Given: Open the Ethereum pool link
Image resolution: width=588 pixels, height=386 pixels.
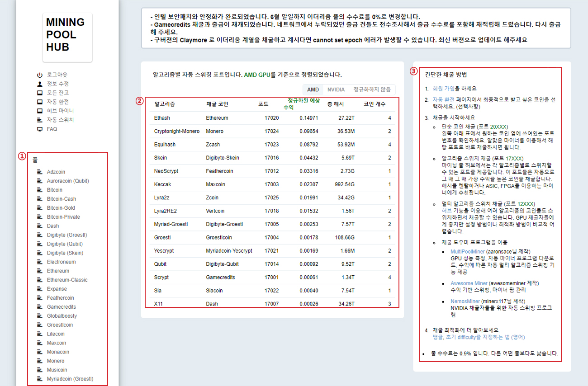Looking at the screenshot, I should coord(58,271).
